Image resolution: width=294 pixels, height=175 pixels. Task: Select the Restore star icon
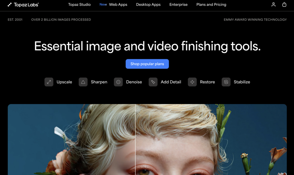pyautogui.click(x=192, y=82)
